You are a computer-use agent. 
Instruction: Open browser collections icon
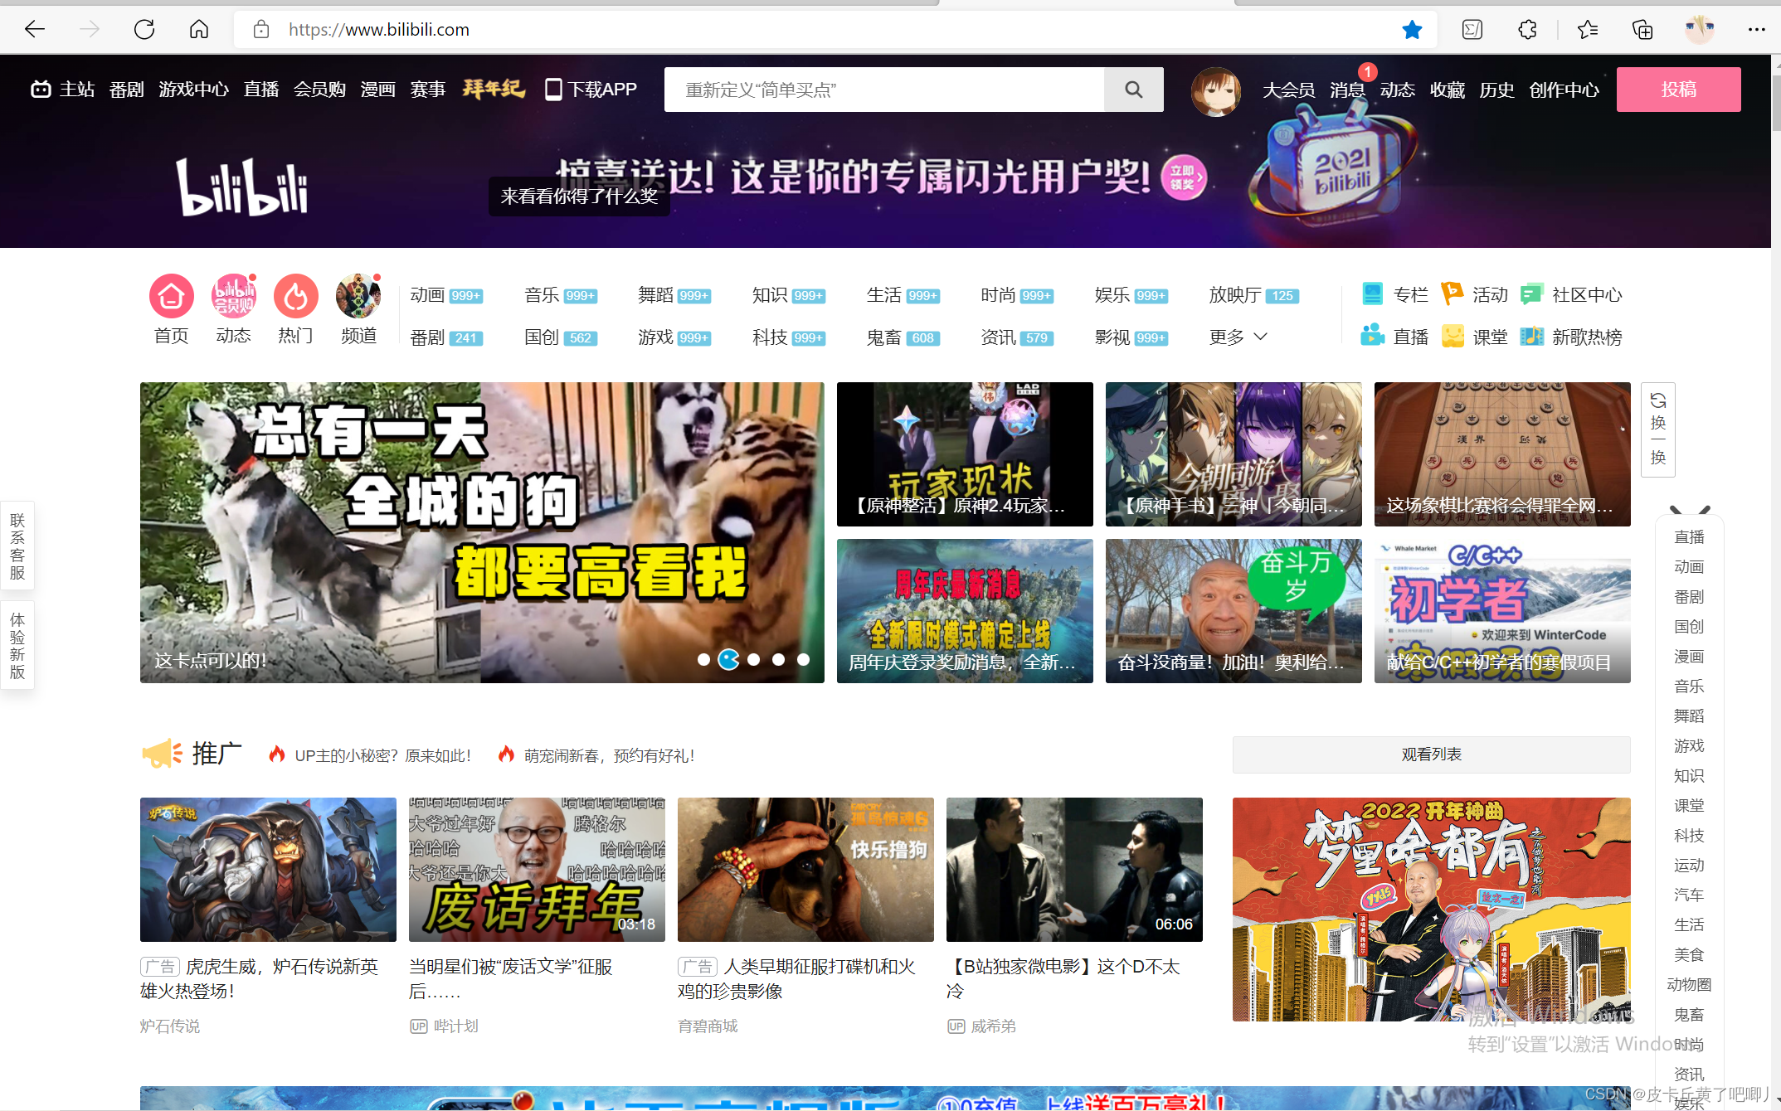pyautogui.click(x=1642, y=30)
